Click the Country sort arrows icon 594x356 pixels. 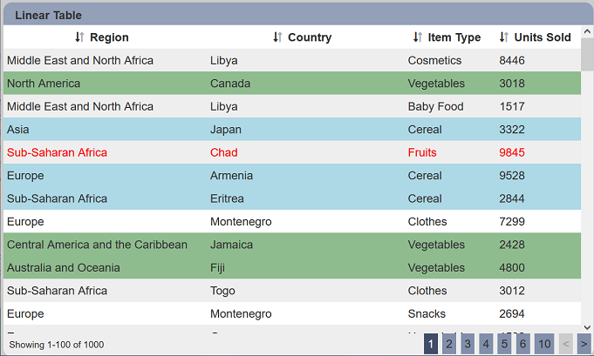pyautogui.click(x=277, y=37)
